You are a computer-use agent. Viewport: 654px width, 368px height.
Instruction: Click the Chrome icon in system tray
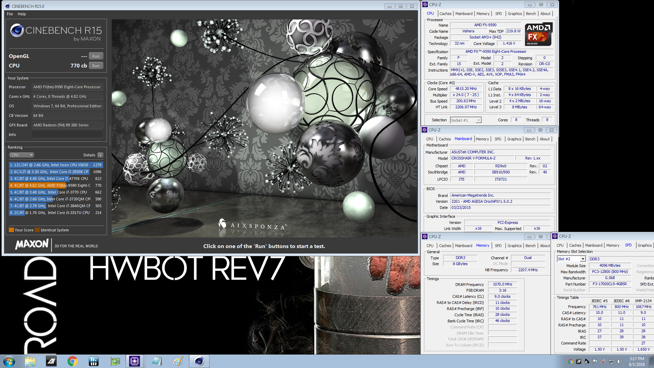[571, 362]
